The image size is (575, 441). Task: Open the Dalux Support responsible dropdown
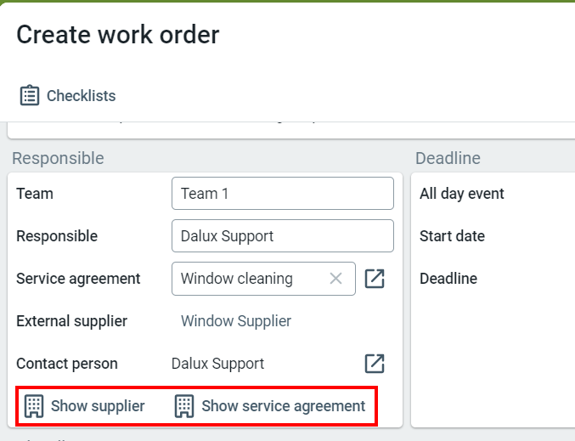click(x=283, y=236)
